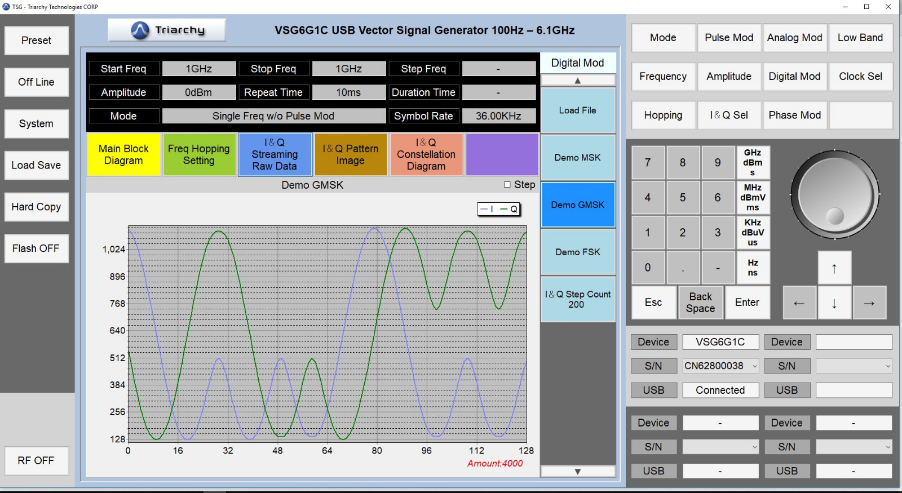902x493 pixels.
Task: Click the Hz ns unit key
Action: [x=753, y=268]
